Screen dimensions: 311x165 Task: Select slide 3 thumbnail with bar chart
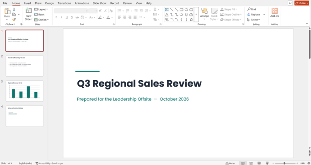point(25,91)
